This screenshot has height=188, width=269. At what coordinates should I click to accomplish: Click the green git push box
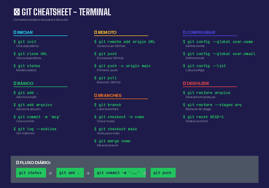(x=163, y=173)
